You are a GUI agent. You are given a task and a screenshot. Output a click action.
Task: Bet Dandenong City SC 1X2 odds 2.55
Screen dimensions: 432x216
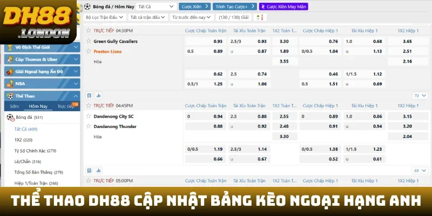point(285,116)
